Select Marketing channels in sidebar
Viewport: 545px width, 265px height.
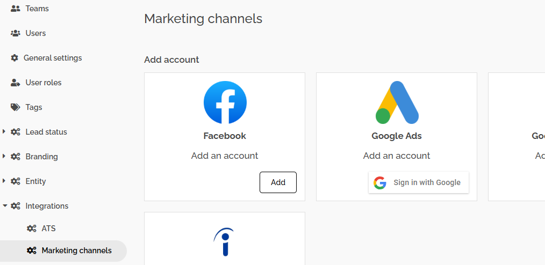click(x=63, y=251)
